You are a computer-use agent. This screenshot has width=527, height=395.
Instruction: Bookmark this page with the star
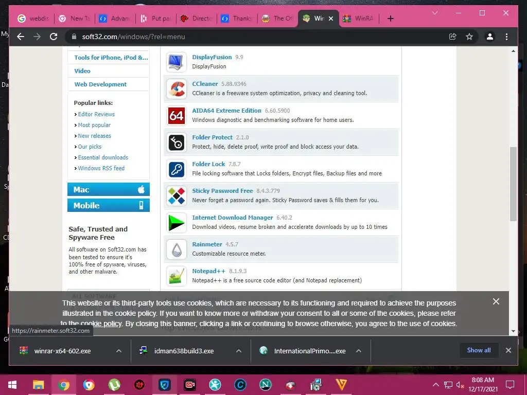click(469, 37)
